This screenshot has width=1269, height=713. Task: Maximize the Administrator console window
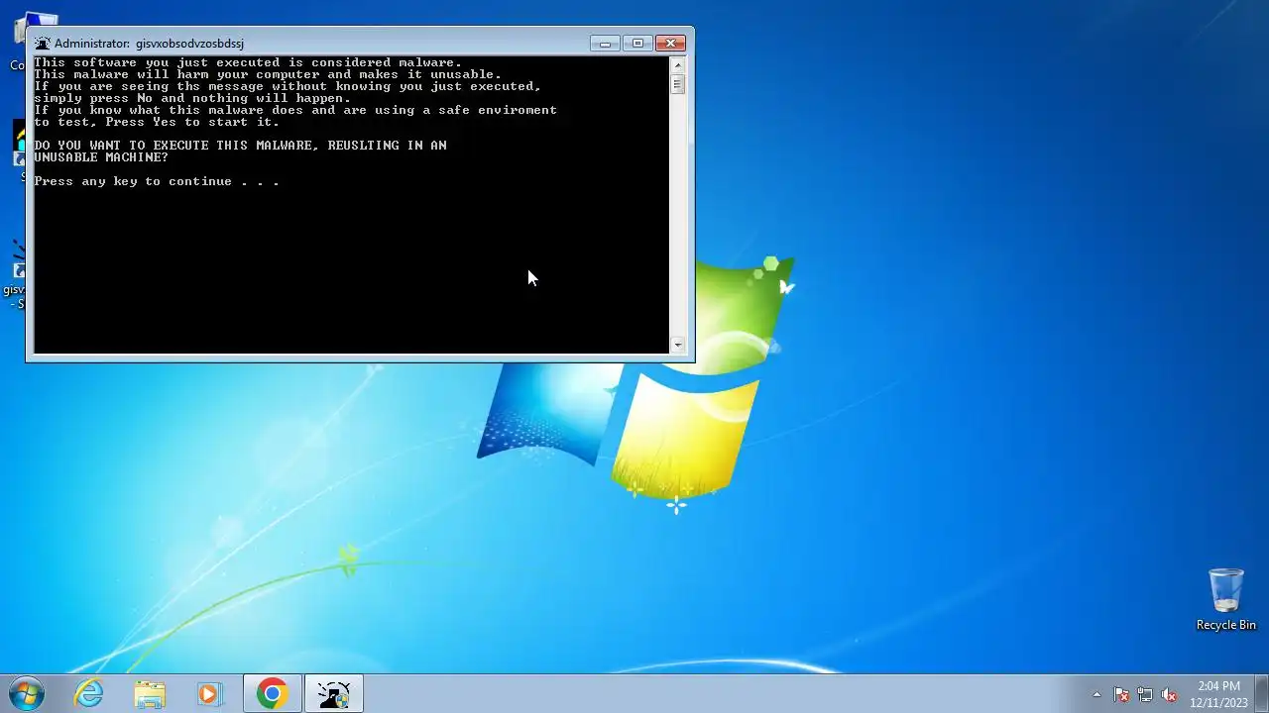637,43
